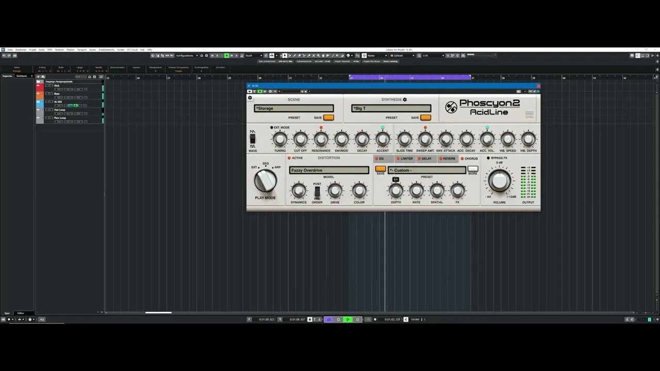This screenshot has height=371, width=660.
Task: Click the add track plus icon
Action: (39, 76)
